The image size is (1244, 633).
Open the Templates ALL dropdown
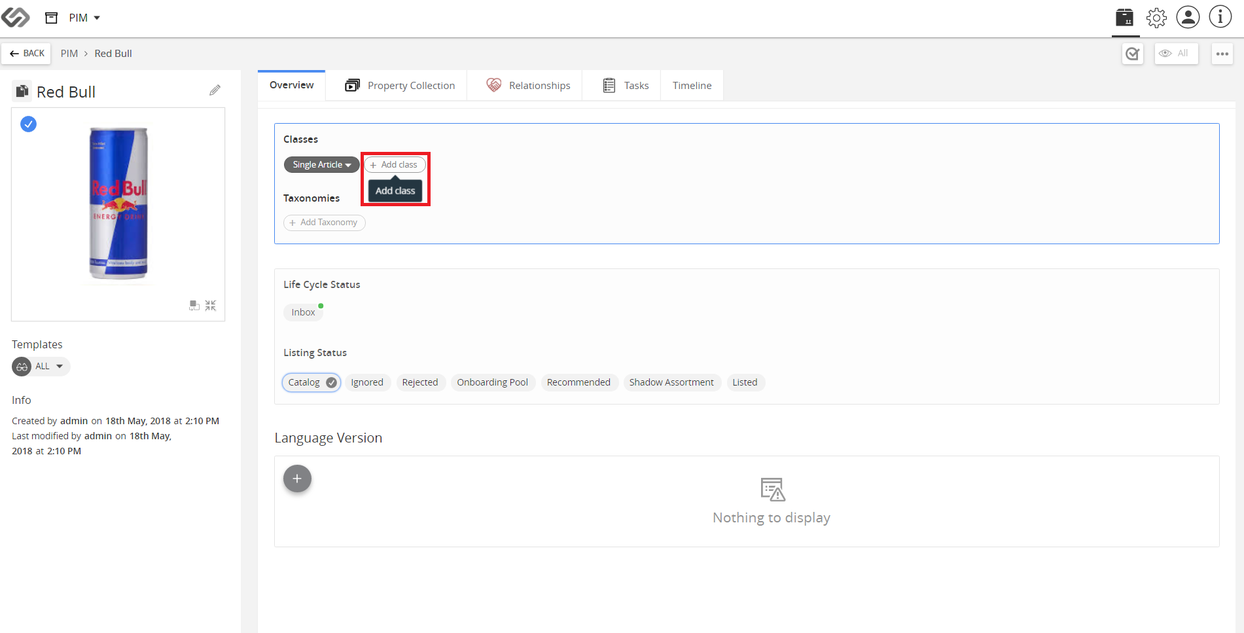[x=41, y=367]
